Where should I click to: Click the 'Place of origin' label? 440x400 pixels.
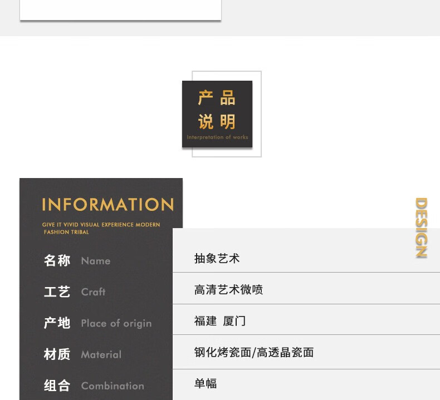coord(116,323)
